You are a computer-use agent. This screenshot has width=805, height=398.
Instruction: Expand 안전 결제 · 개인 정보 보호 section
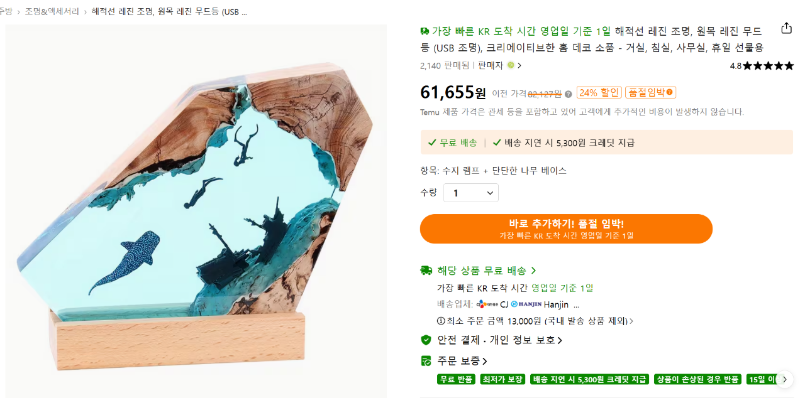pyautogui.click(x=499, y=340)
